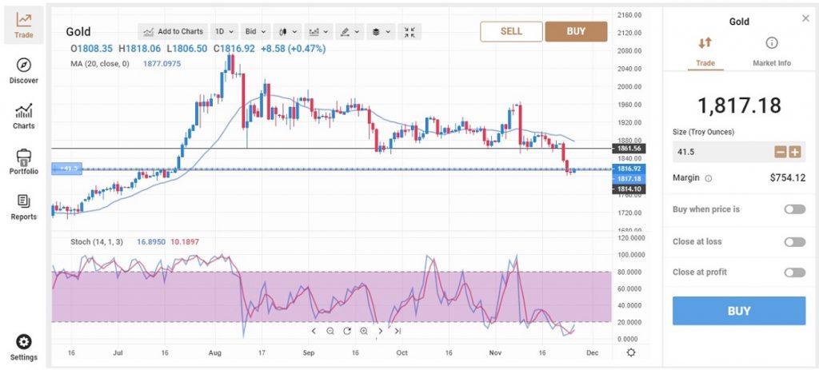The height and width of the screenshot is (370, 819).
Task: Click the +41.5 position label on chart
Action: click(x=67, y=169)
